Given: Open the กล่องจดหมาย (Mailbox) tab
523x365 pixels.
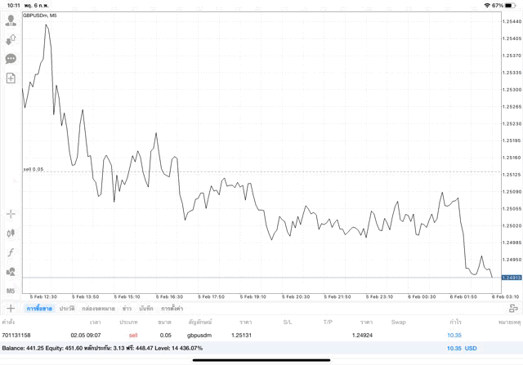Looking at the screenshot, I should [x=98, y=309].
